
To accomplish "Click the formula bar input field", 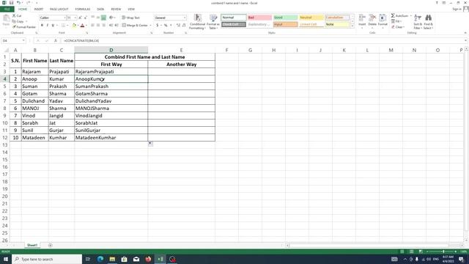I will point(262,40).
